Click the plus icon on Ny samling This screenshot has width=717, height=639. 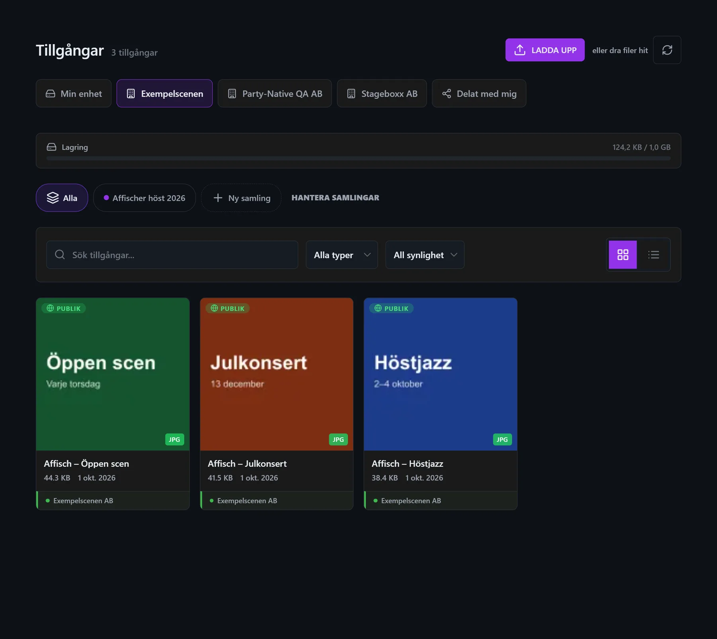tap(218, 198)
